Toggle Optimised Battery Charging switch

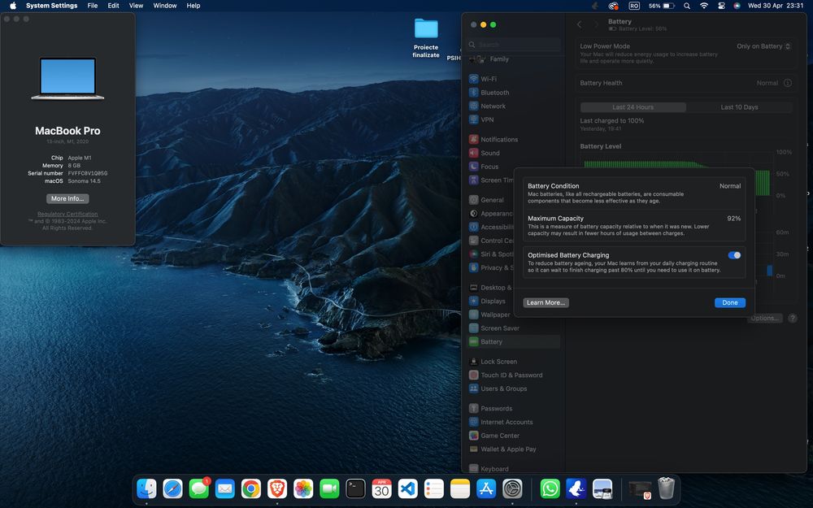[x=734, y=255]
